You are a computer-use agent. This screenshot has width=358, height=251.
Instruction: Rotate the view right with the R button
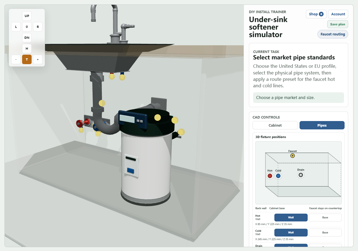point(38,27)
